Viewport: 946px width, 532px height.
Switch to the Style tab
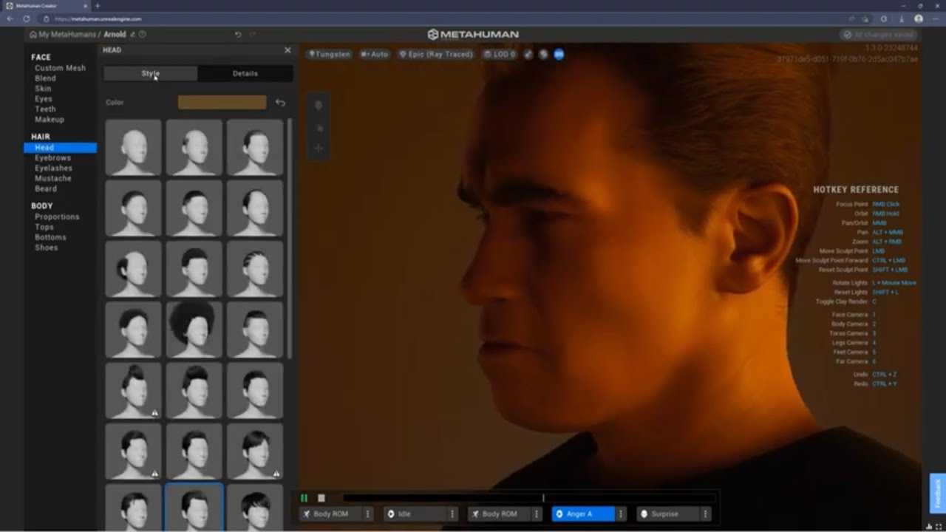[151, 73]
